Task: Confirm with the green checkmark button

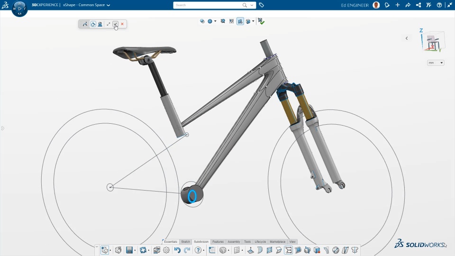Action: [115, 24]
